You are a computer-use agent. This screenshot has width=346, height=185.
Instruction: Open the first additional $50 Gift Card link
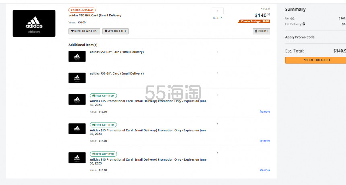tap(116, 52)
